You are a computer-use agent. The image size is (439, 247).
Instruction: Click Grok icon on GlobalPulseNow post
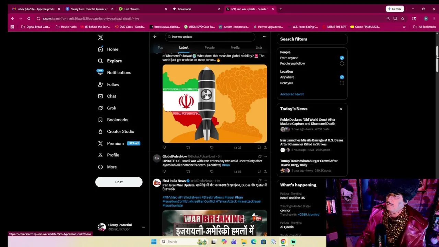[x=260, y=156]
